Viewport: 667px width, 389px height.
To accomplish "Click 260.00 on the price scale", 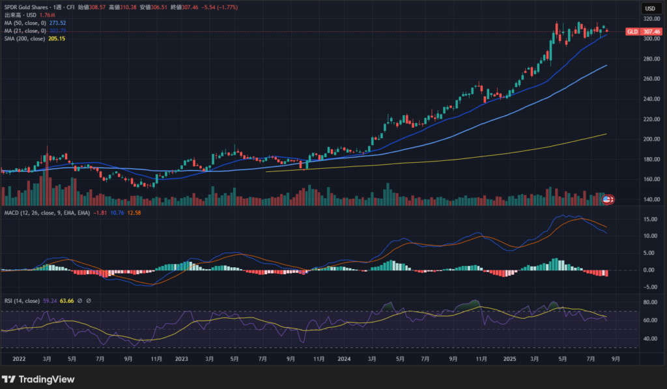I will [651, 79].
